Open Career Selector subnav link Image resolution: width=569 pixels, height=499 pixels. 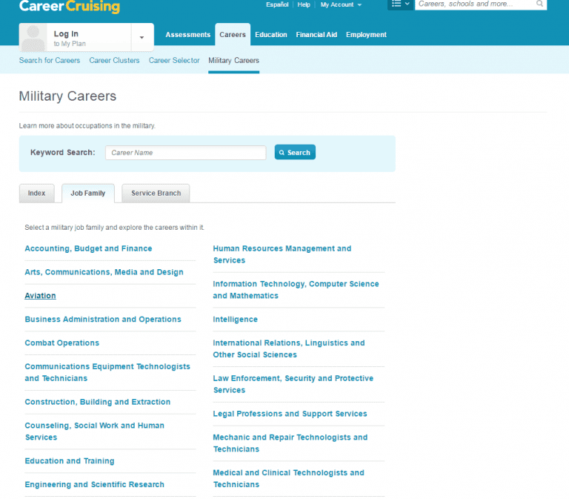(174, 60)
